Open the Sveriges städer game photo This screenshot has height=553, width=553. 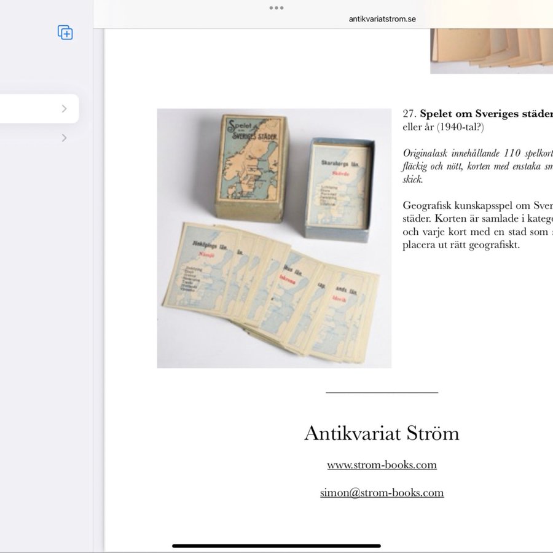[274, 238]
